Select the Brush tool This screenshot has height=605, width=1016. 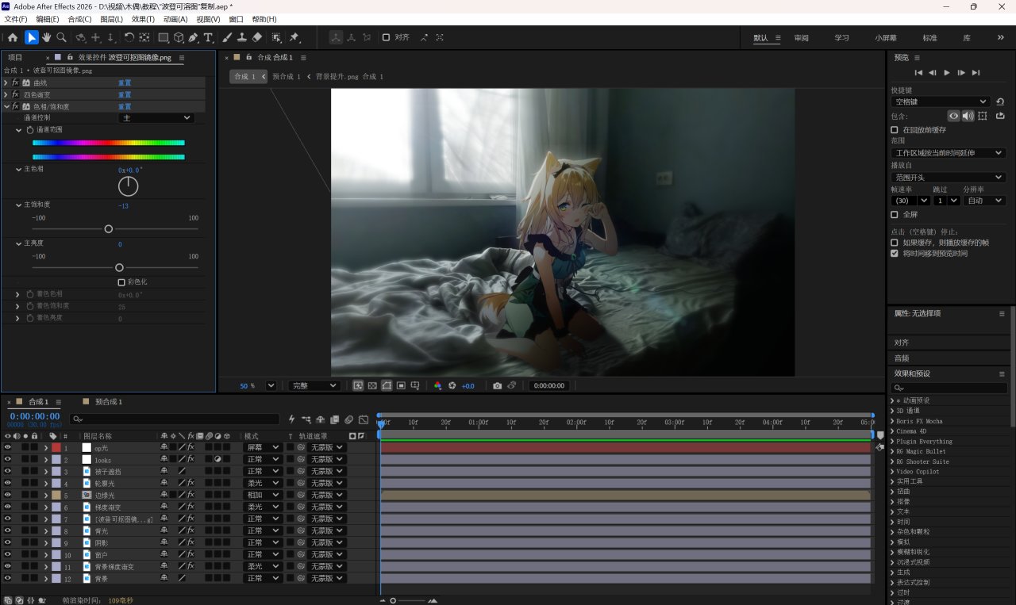[227, 37]
